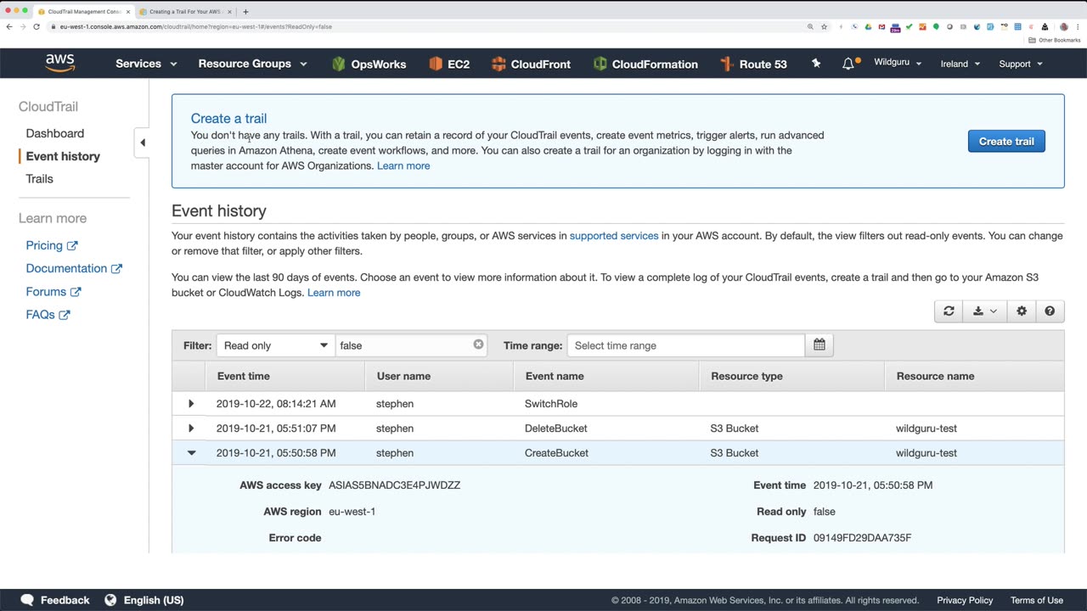Open Trails in the sidebar
Screen dimensions: 1087x611
tap(40, 179)
